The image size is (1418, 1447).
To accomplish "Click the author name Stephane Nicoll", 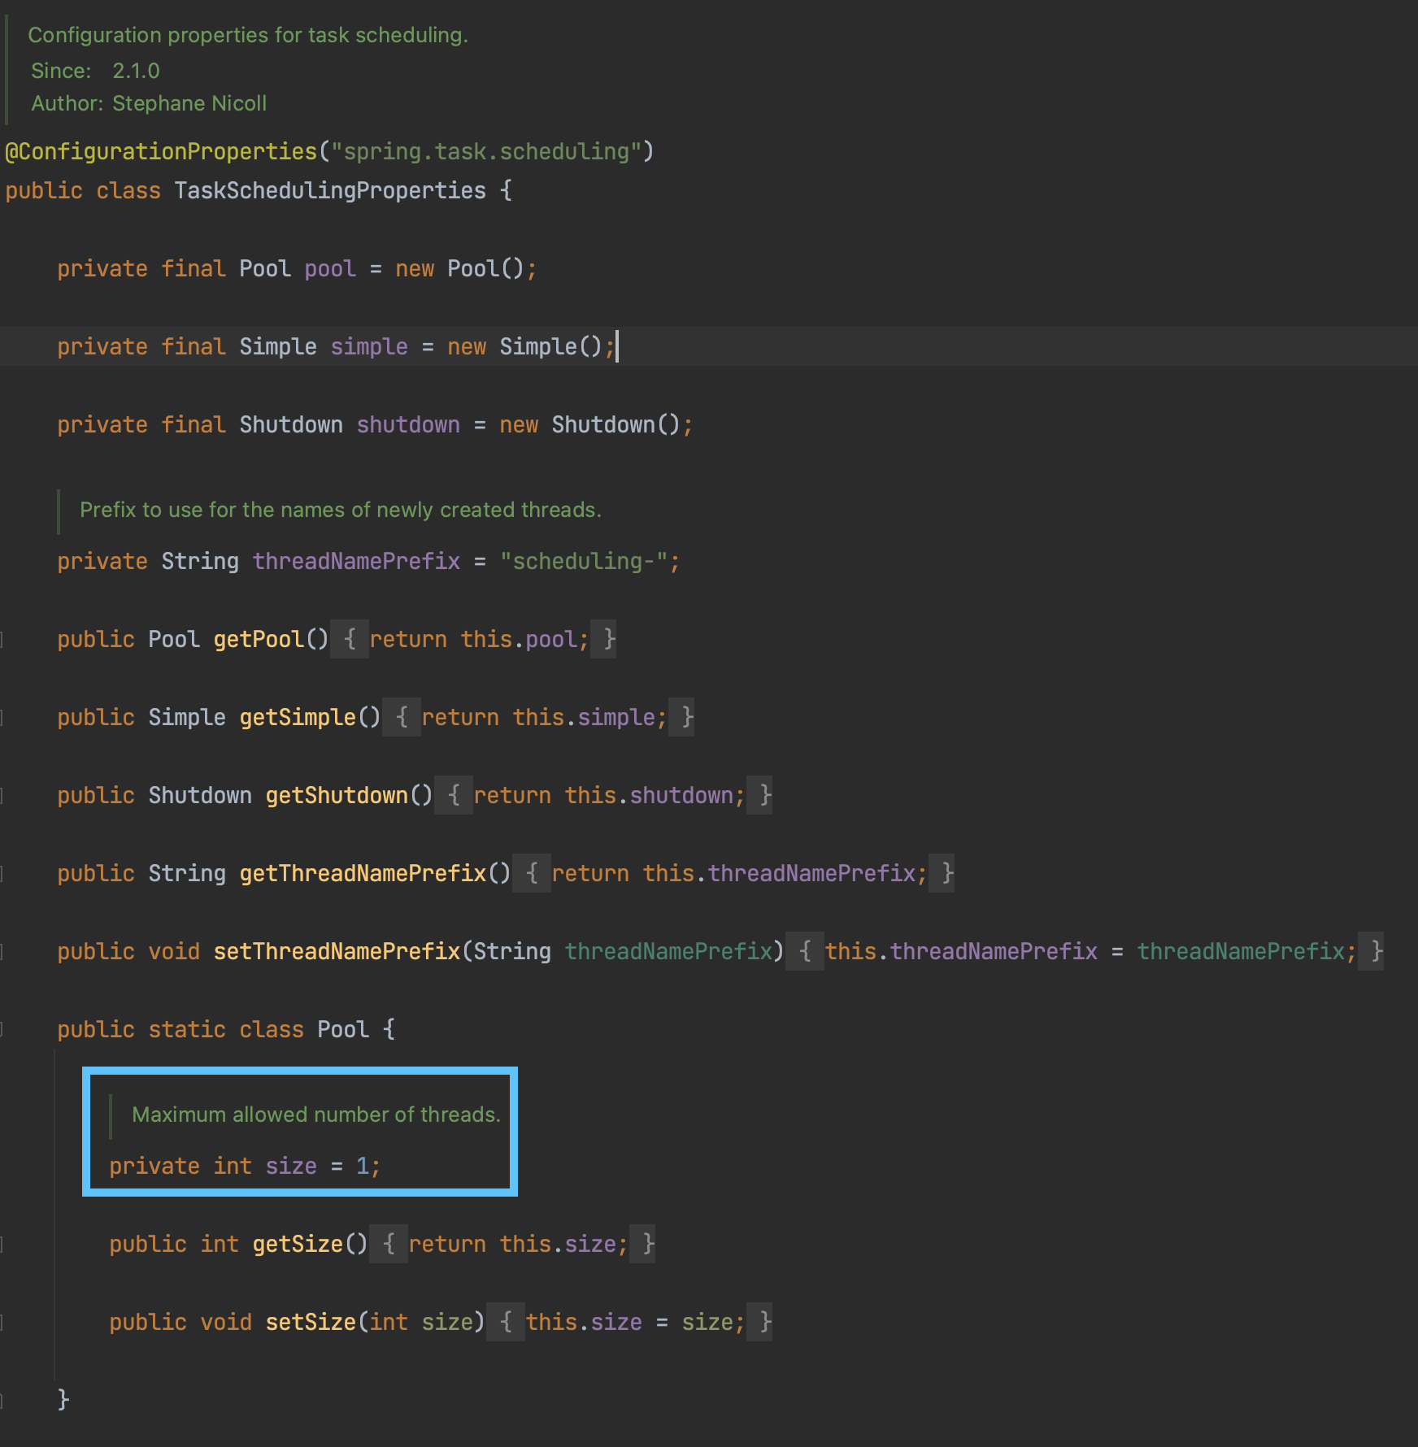I will tap(189, 103).
